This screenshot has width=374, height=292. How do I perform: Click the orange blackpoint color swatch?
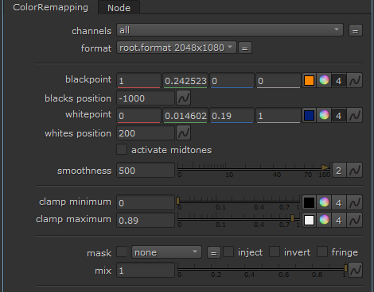pyautogui.click(x=309, y=80)
